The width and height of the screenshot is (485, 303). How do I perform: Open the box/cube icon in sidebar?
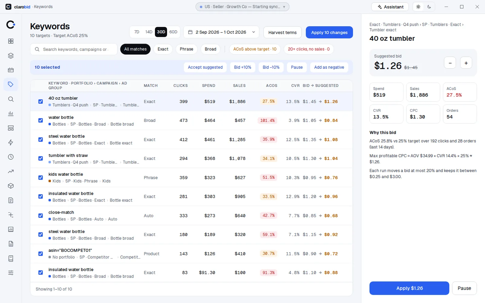(x=11, y=186)
